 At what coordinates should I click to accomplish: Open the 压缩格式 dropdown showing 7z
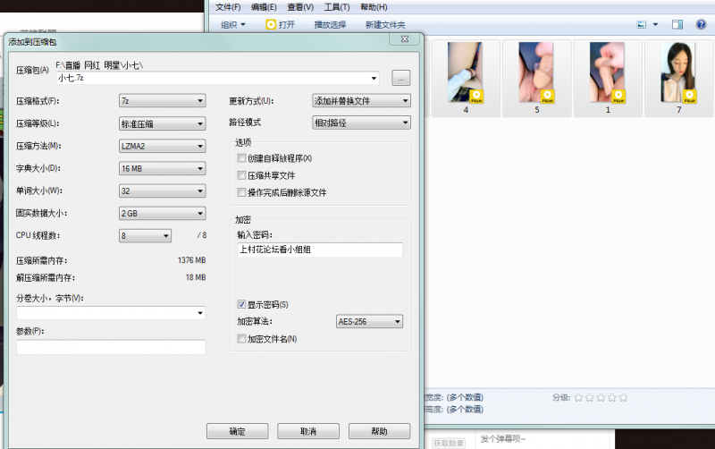tap(163, 101)
